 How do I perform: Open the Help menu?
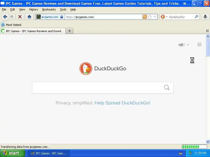click(73, 9)
